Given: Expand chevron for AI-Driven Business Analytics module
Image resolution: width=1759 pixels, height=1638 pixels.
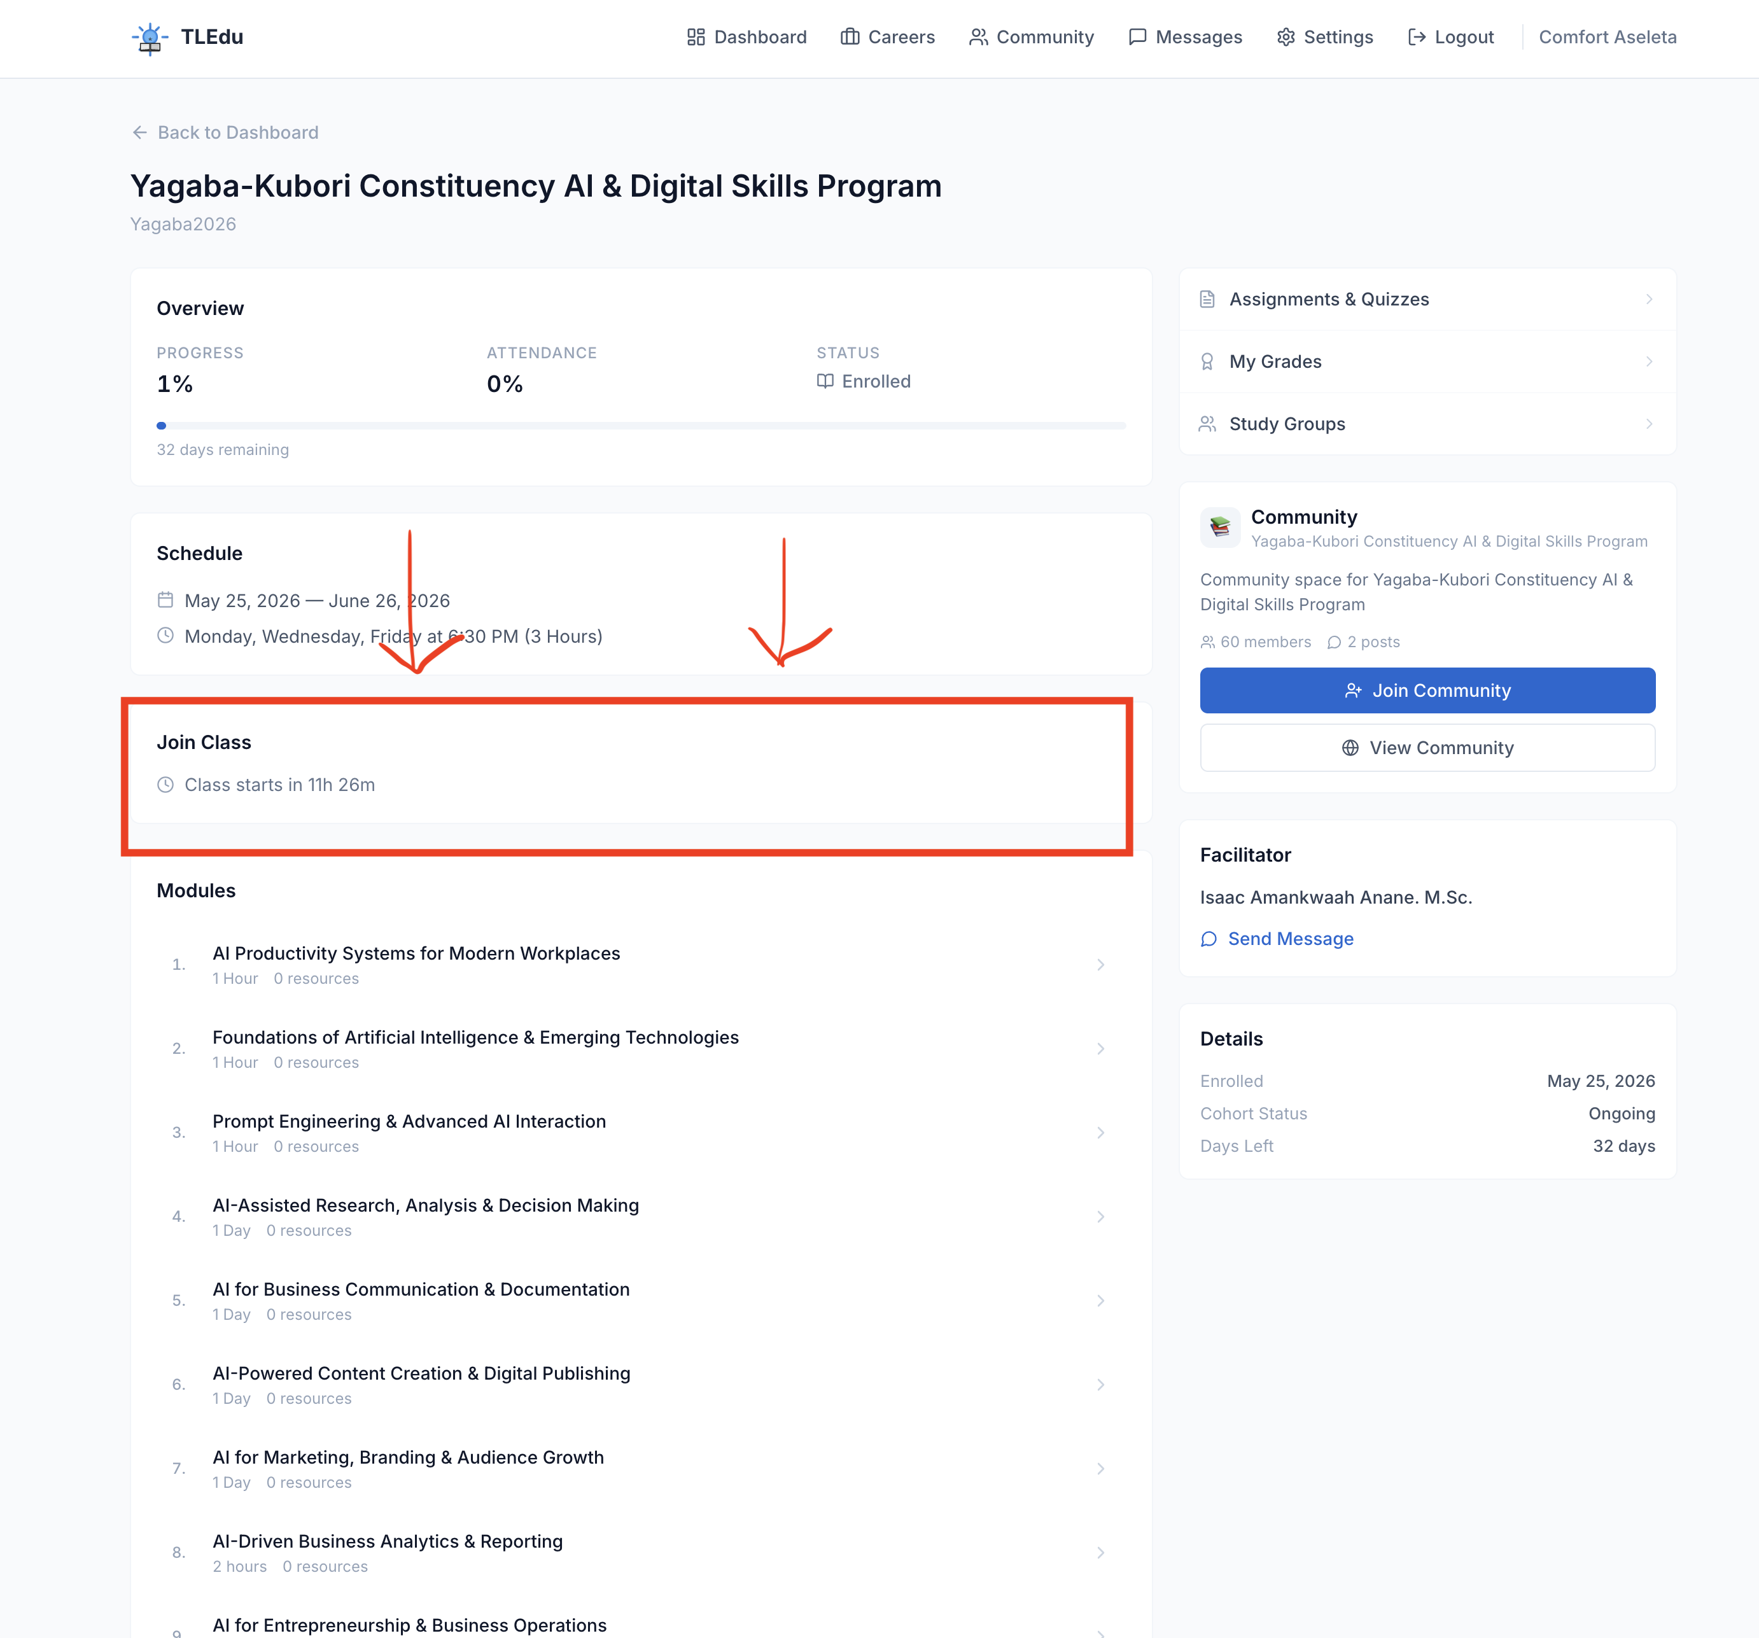Looking at the screenshot, I should click(x=1100, y=1553).
